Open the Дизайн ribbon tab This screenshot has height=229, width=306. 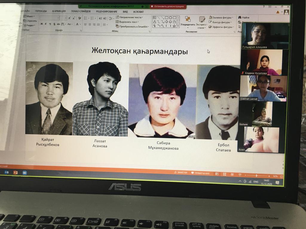[25, 11]
